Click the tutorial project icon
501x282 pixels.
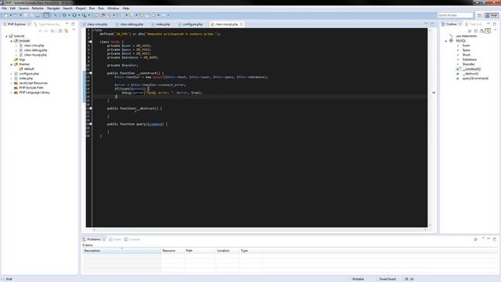click(x=11, y=36)
